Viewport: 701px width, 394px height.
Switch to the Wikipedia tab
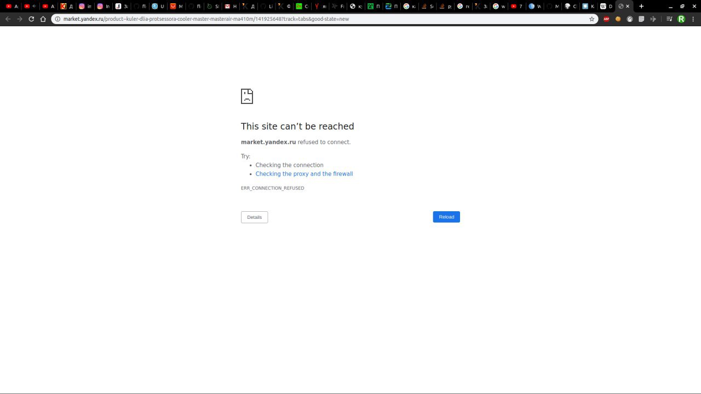coord(606,6)
